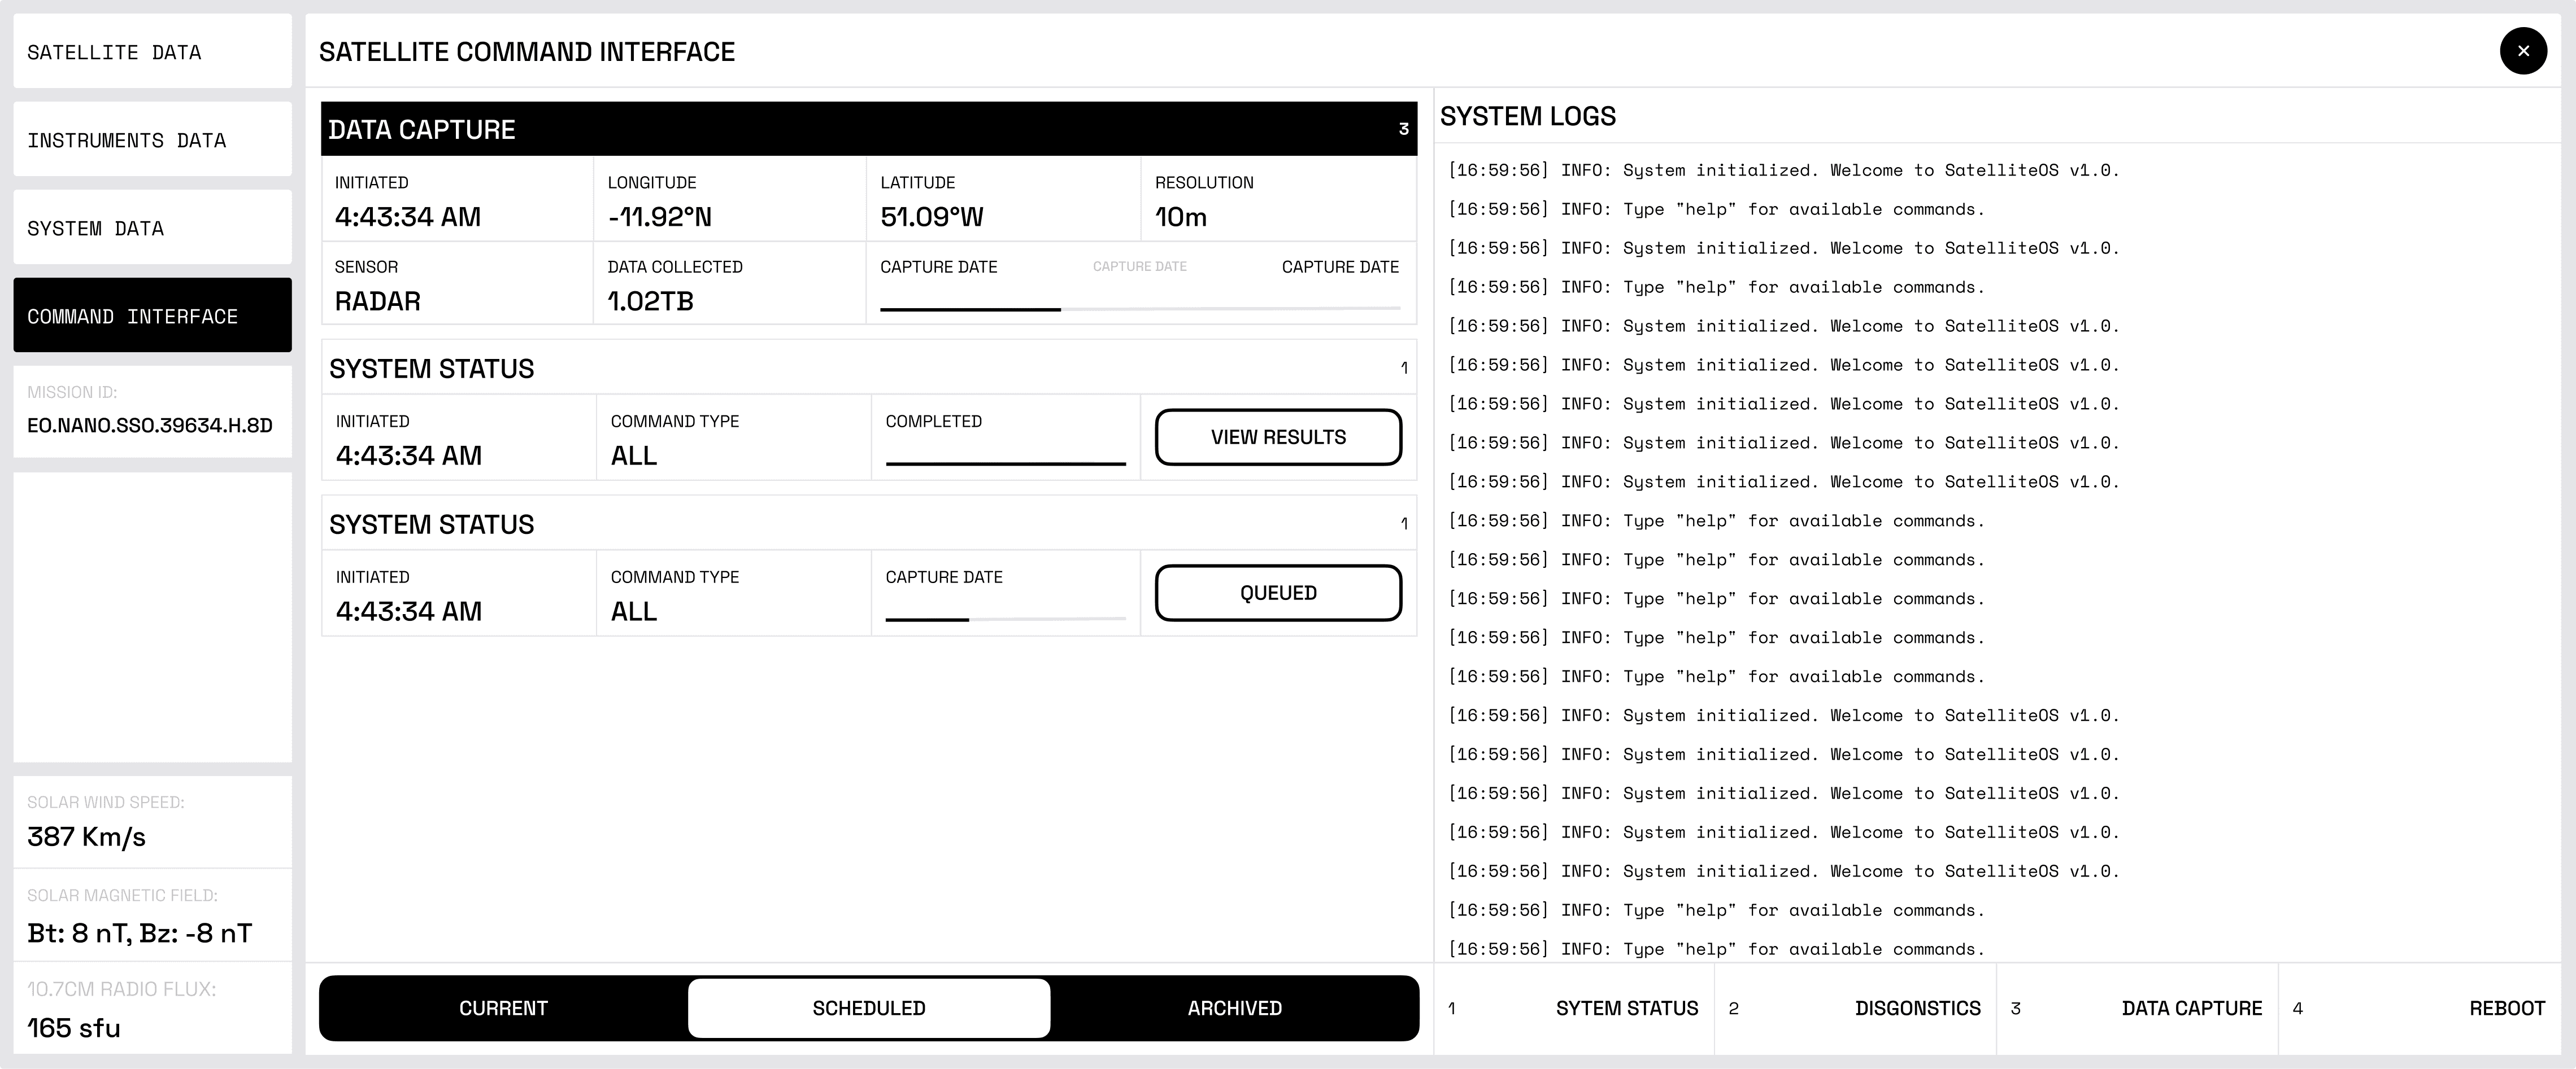Image resolution: width=2576 pixels, height=1069 pixels.
Task: Click the mission ID EO.NANO.SSO.39634.H.8D
Action: 150,426
